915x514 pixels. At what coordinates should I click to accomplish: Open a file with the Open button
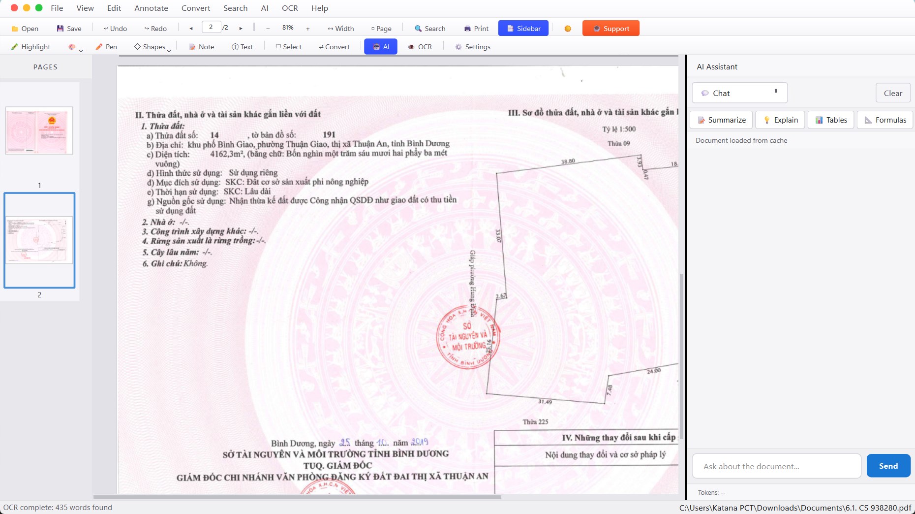click(25, 29)
